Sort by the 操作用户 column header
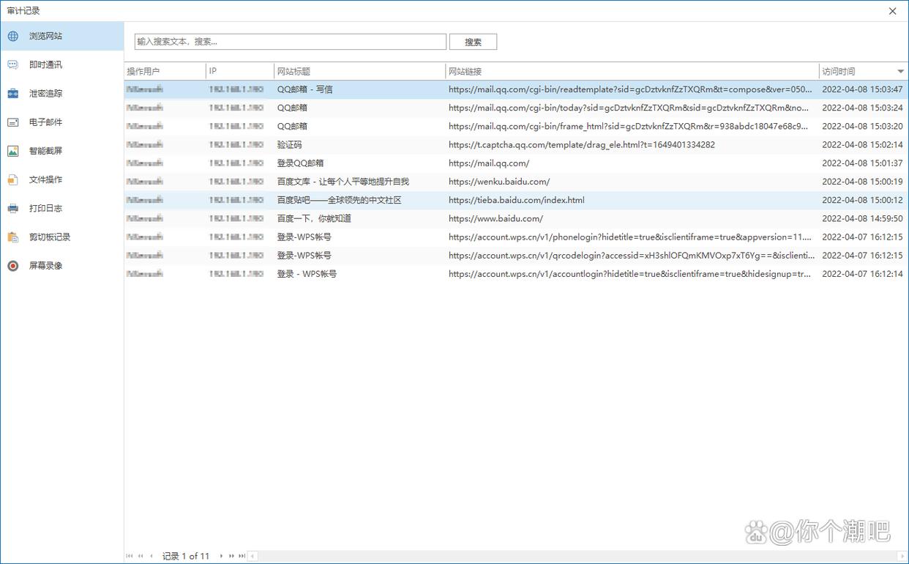This screenshot has height=564, width=909. pos(165,72)
